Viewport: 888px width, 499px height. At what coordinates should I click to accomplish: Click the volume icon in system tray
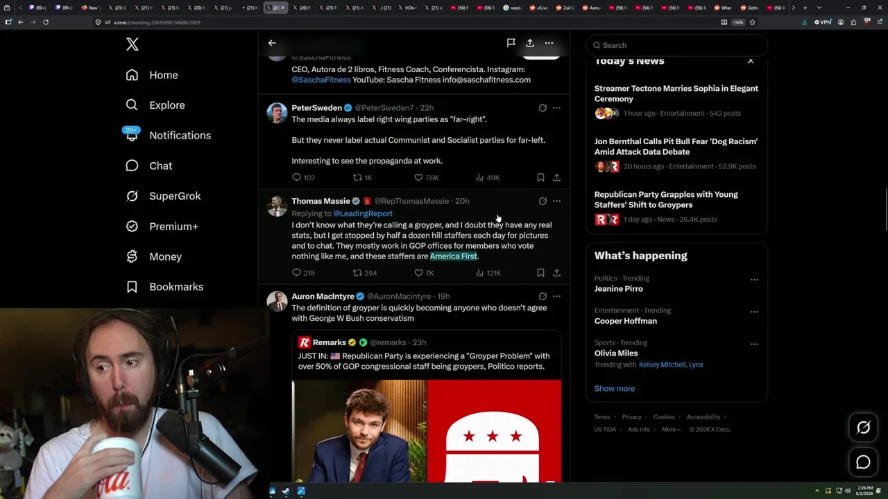point(847,491)
